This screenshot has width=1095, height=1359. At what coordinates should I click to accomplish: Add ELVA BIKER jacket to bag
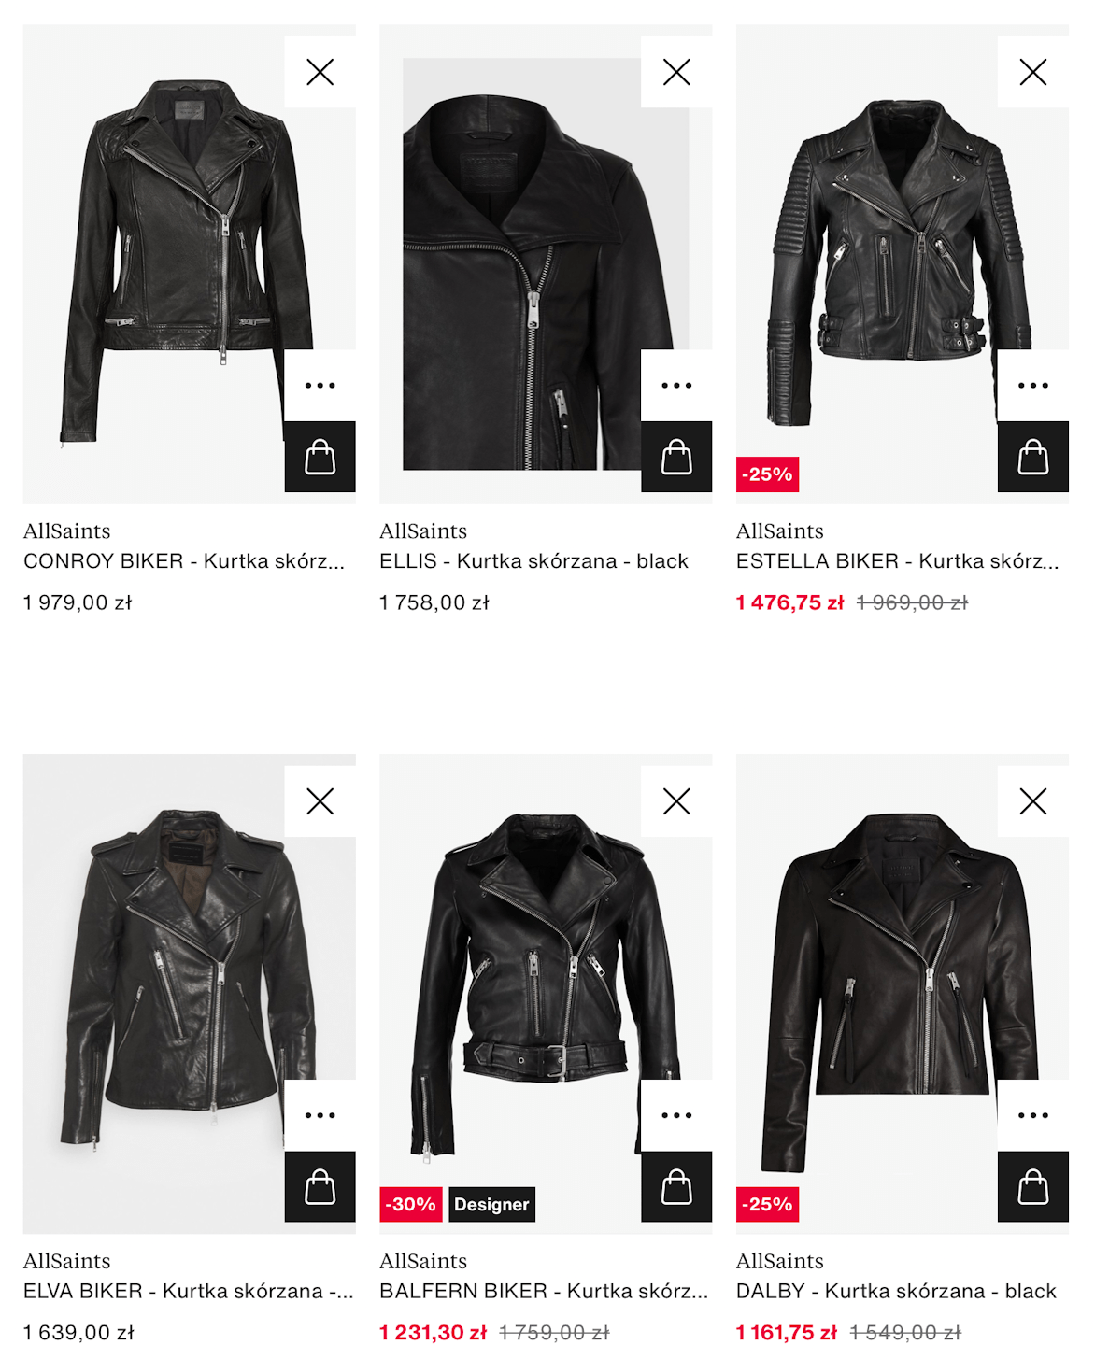click(320, 1187)
